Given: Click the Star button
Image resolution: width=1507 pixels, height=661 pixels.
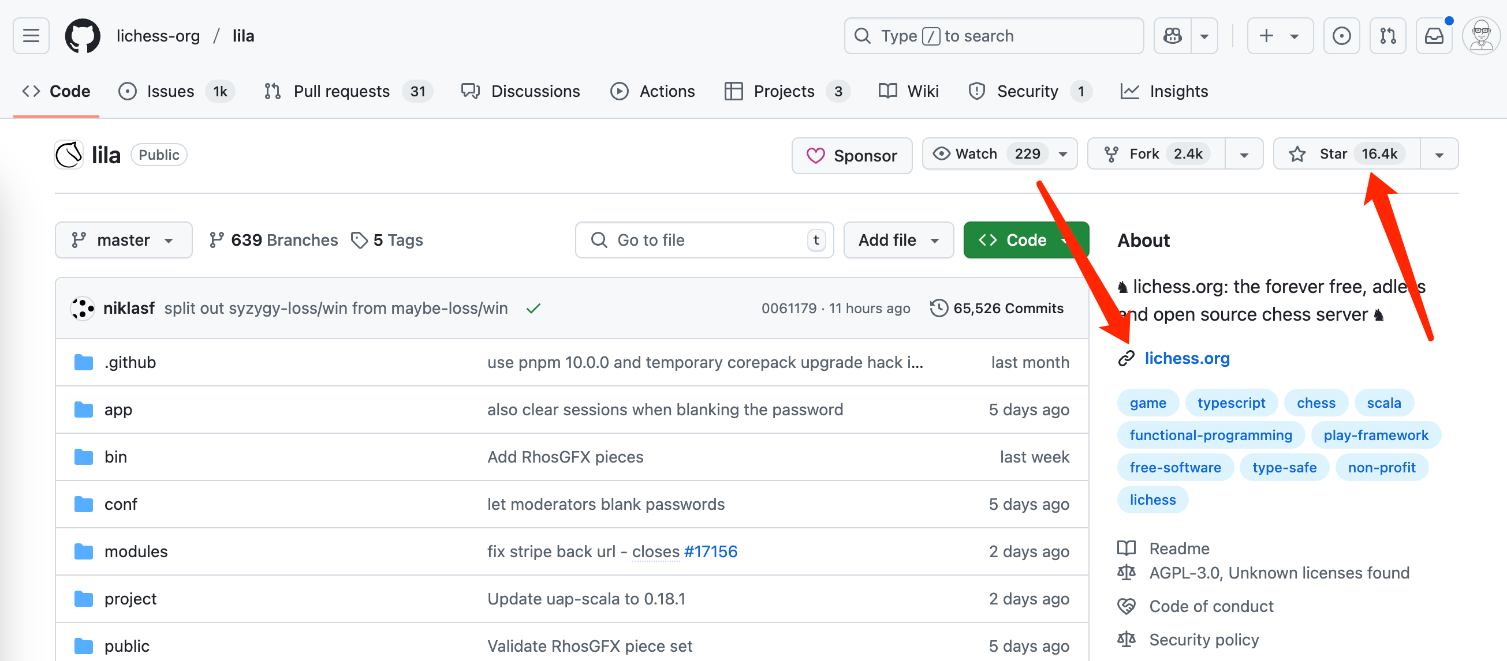Looking at the screenshot, I should coord(1347,153).
